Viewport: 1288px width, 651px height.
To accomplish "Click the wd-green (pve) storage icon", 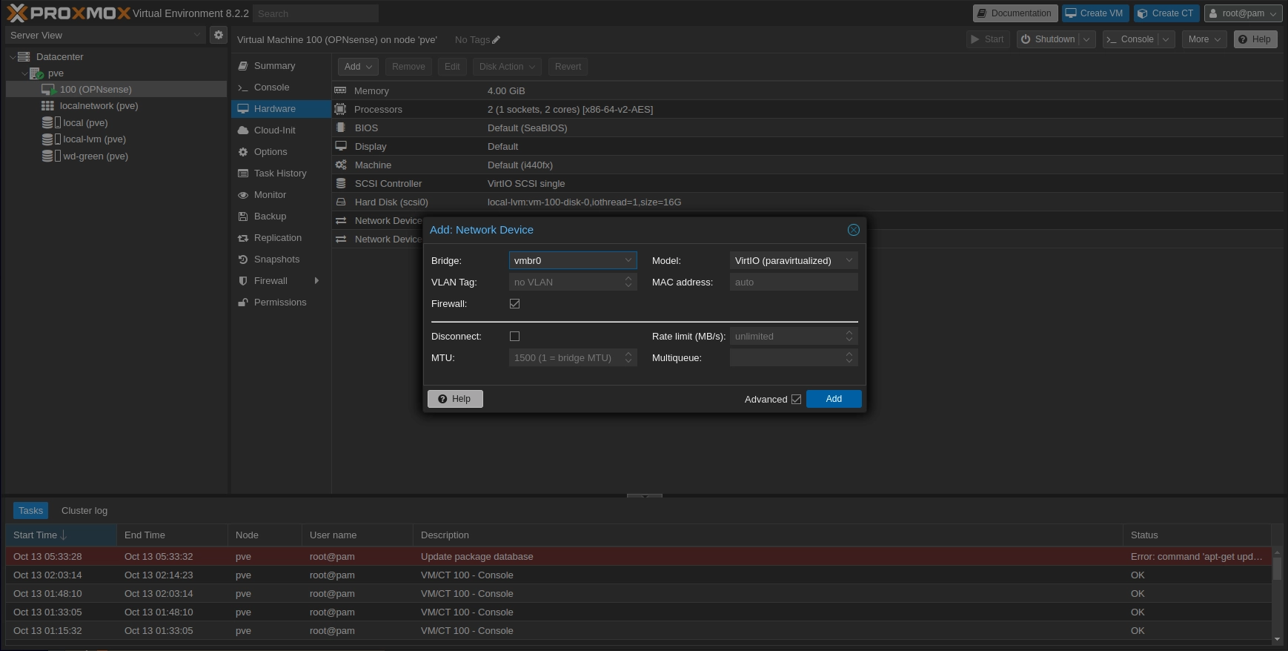I will point(51,156).
